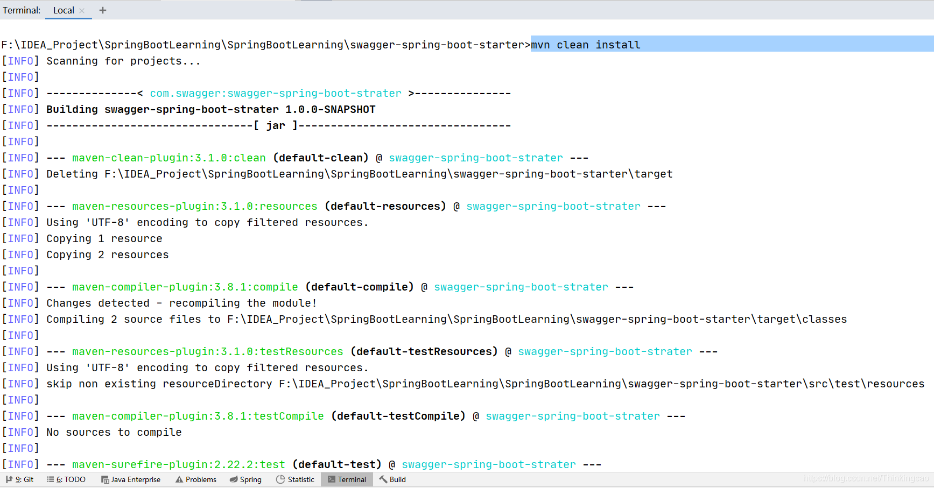Click 'com.swagger:swagger-spring-boot-strater' artifact text
The height and width of the screenshot is (488, 934).
[276, 93]
